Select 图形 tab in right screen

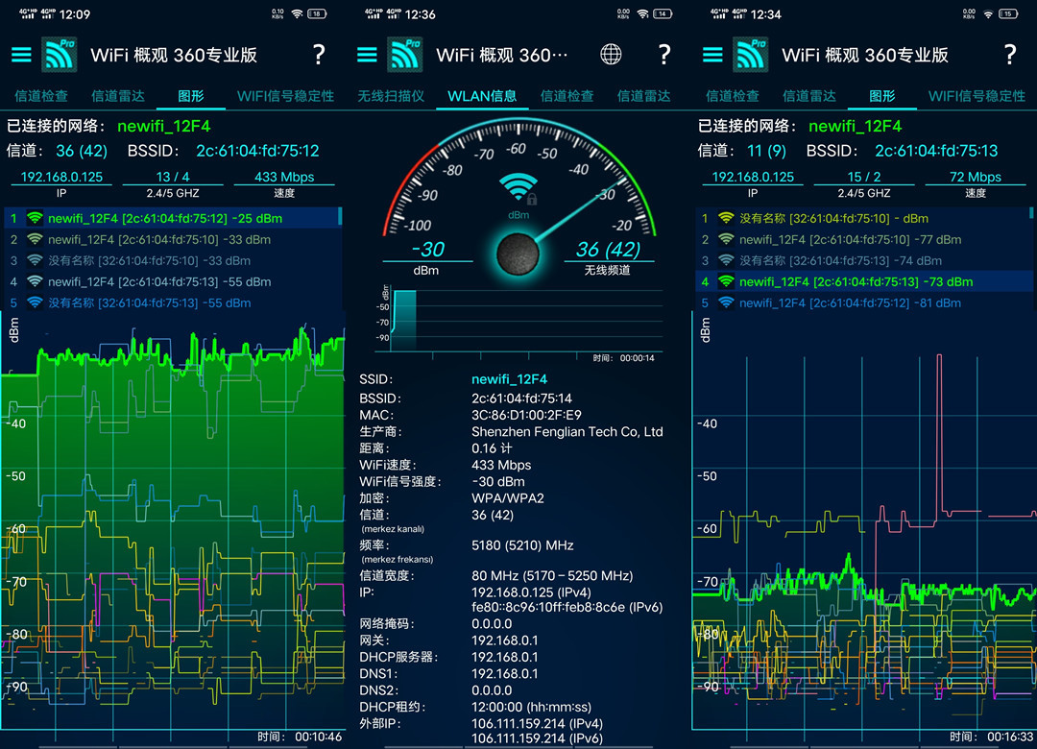(881, 96)
